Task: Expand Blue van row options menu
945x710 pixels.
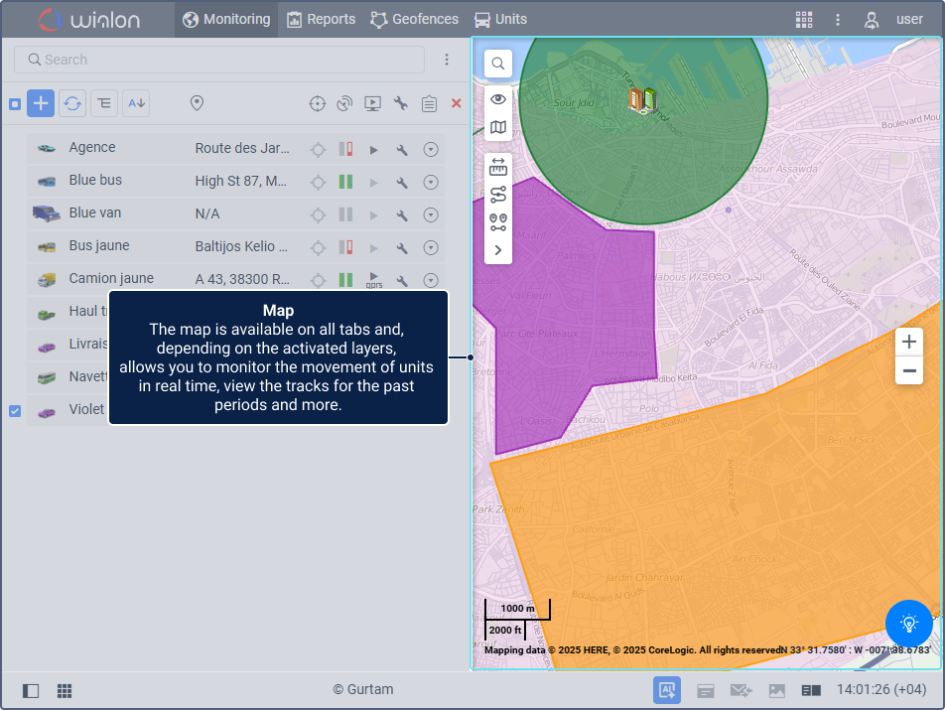Action: [431, 214]
